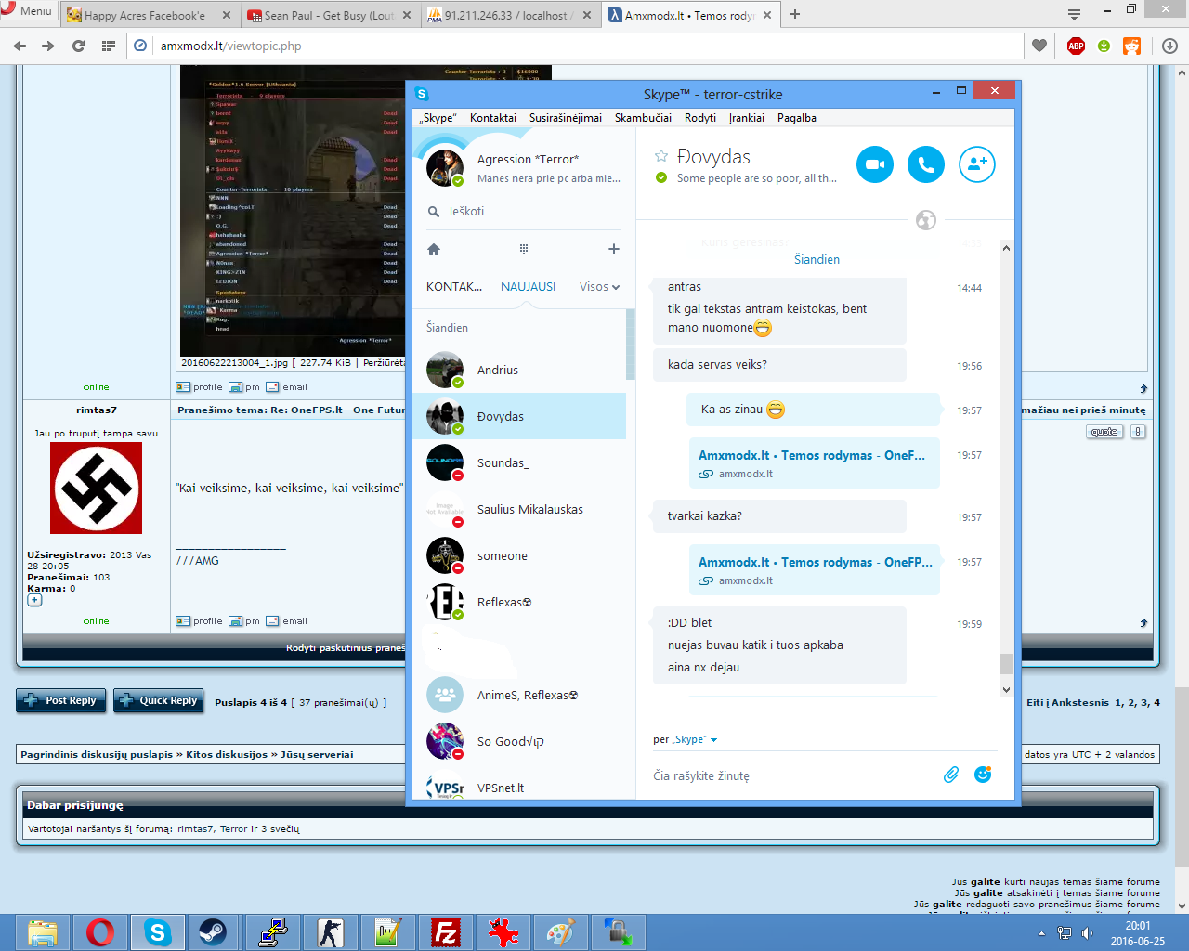Open the Įrankiai menu

[747, 118]
